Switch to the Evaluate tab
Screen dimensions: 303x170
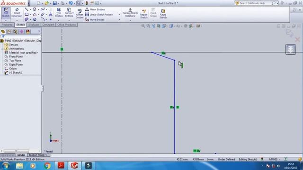34,25
